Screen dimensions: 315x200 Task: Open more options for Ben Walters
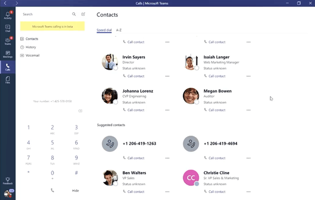(167, 192)
